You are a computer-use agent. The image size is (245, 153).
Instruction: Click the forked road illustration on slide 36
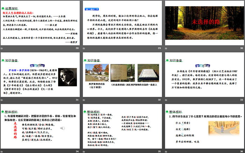click(x=224, y=128)
